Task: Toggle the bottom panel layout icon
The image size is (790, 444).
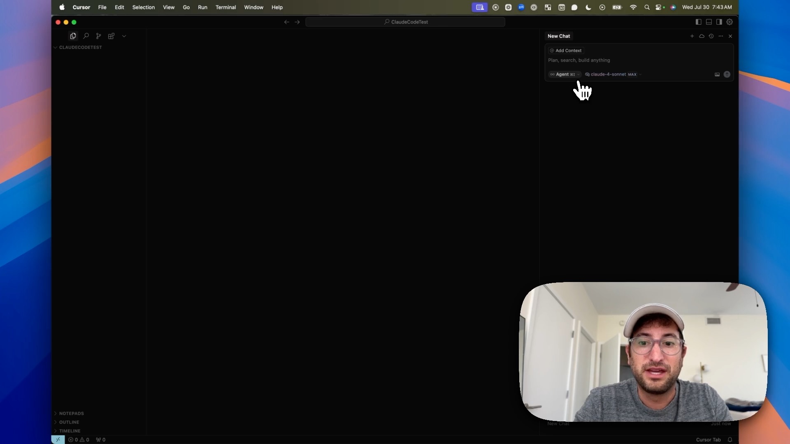Action: (x=709, y=22)
